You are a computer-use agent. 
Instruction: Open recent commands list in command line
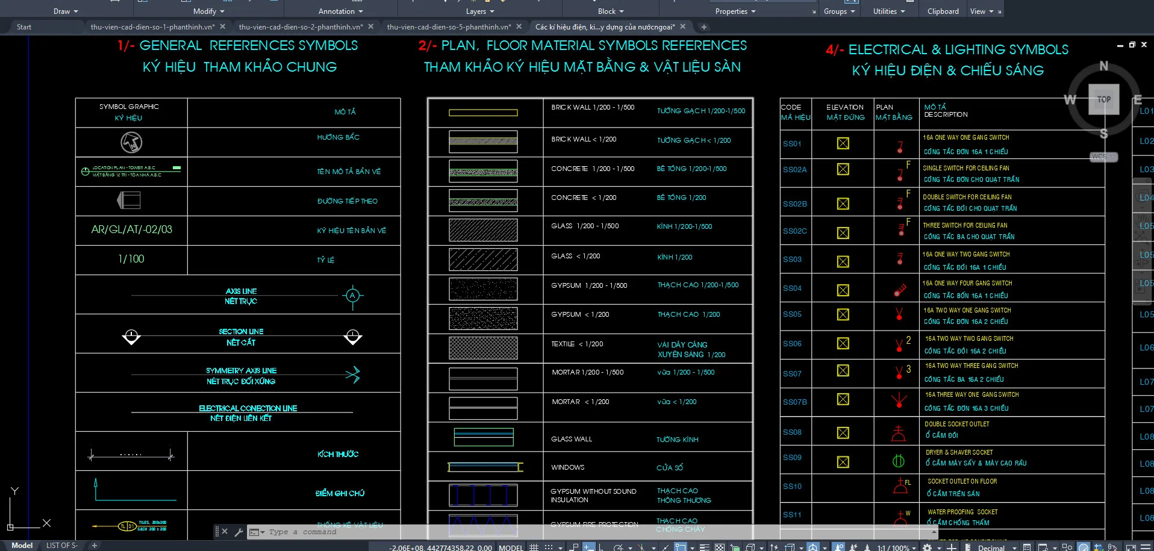(257, 532)
